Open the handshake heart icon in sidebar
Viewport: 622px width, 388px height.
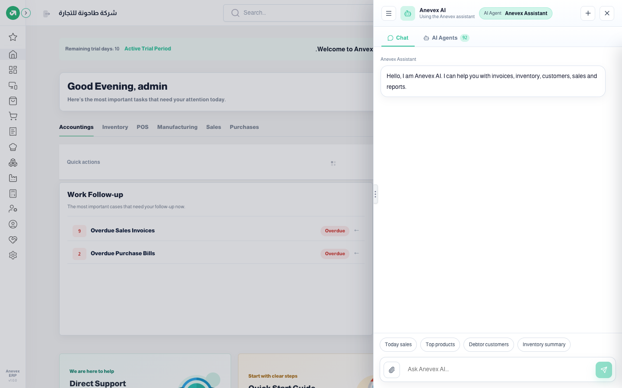click(13, 240)
